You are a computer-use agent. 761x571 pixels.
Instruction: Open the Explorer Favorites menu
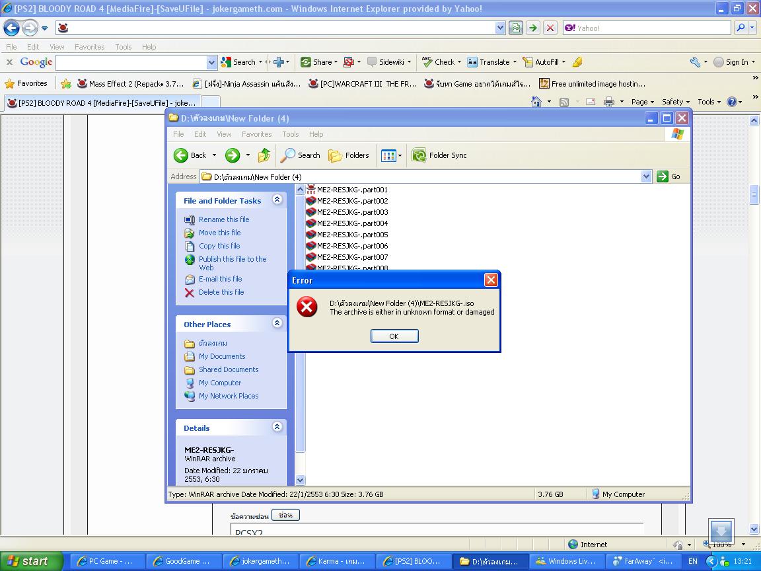tap(257, 134)
